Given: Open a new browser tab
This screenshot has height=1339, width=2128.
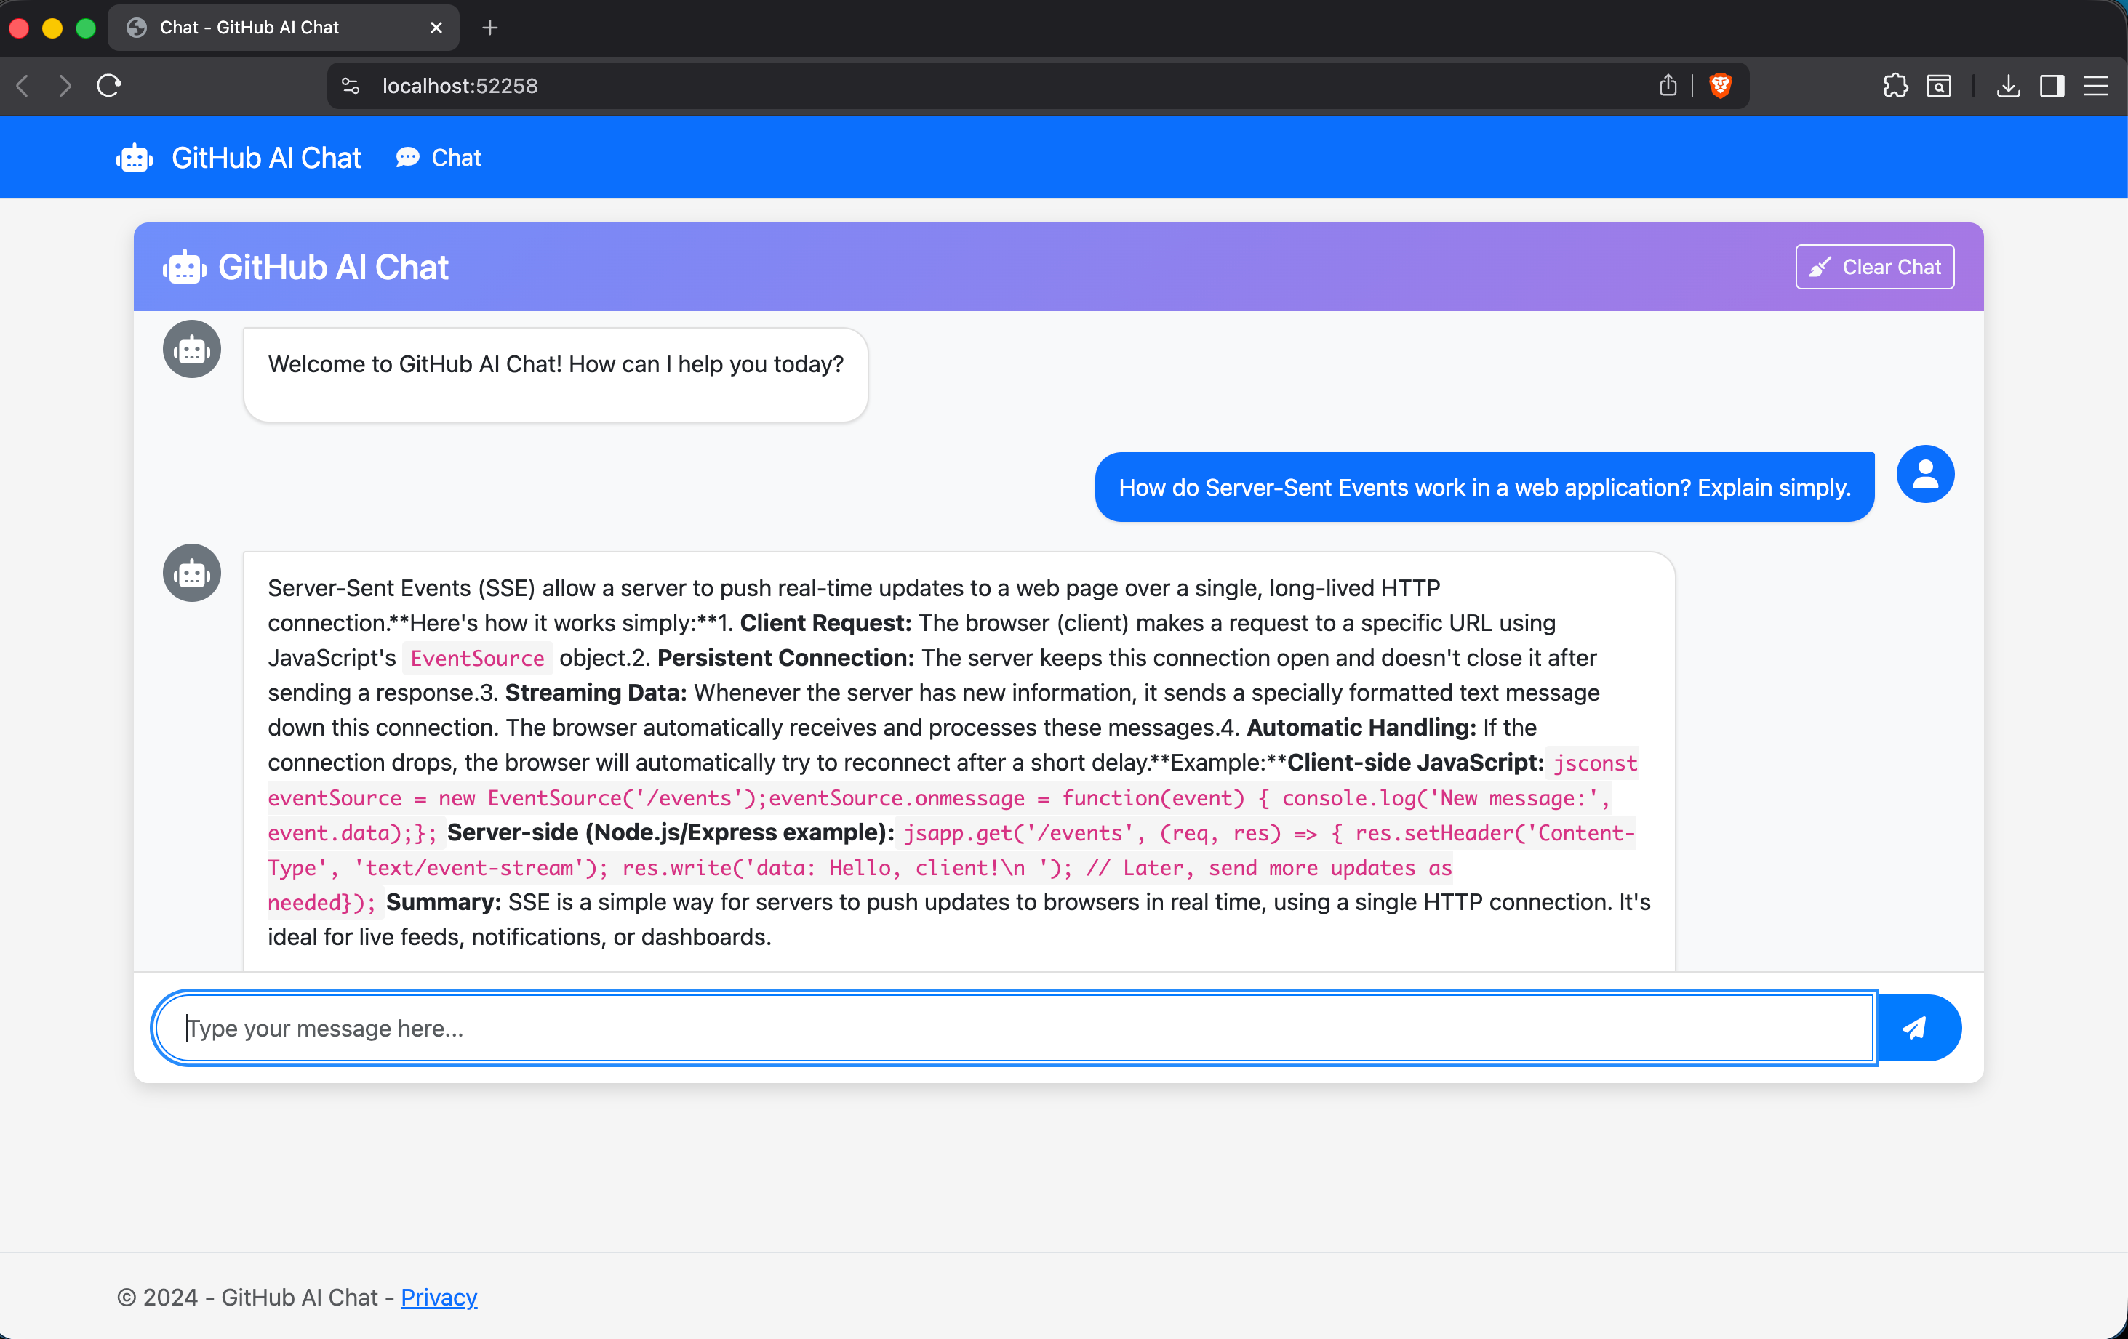Looking at the screenshot, I should tap(489, 28).
